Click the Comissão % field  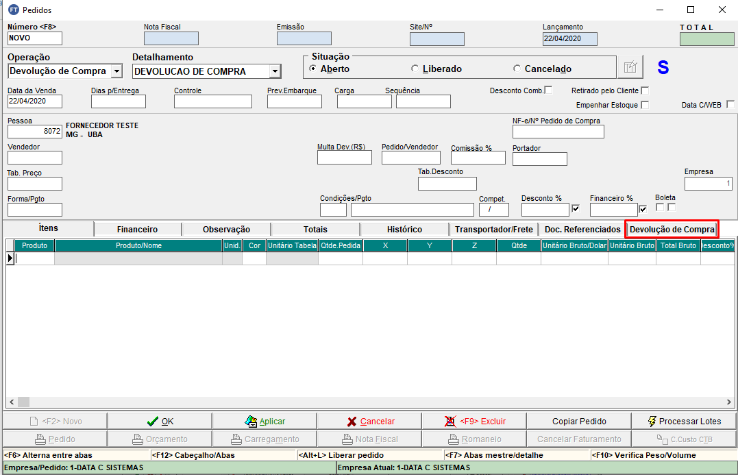pyautogui.click(x=478, y=158)
